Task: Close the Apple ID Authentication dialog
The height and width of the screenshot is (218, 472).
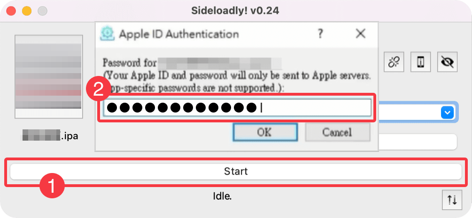Action: (360, 34)
